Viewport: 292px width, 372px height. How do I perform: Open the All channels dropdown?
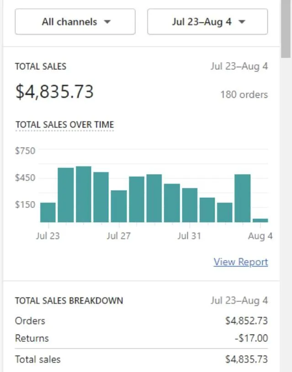tap(75, 21)
